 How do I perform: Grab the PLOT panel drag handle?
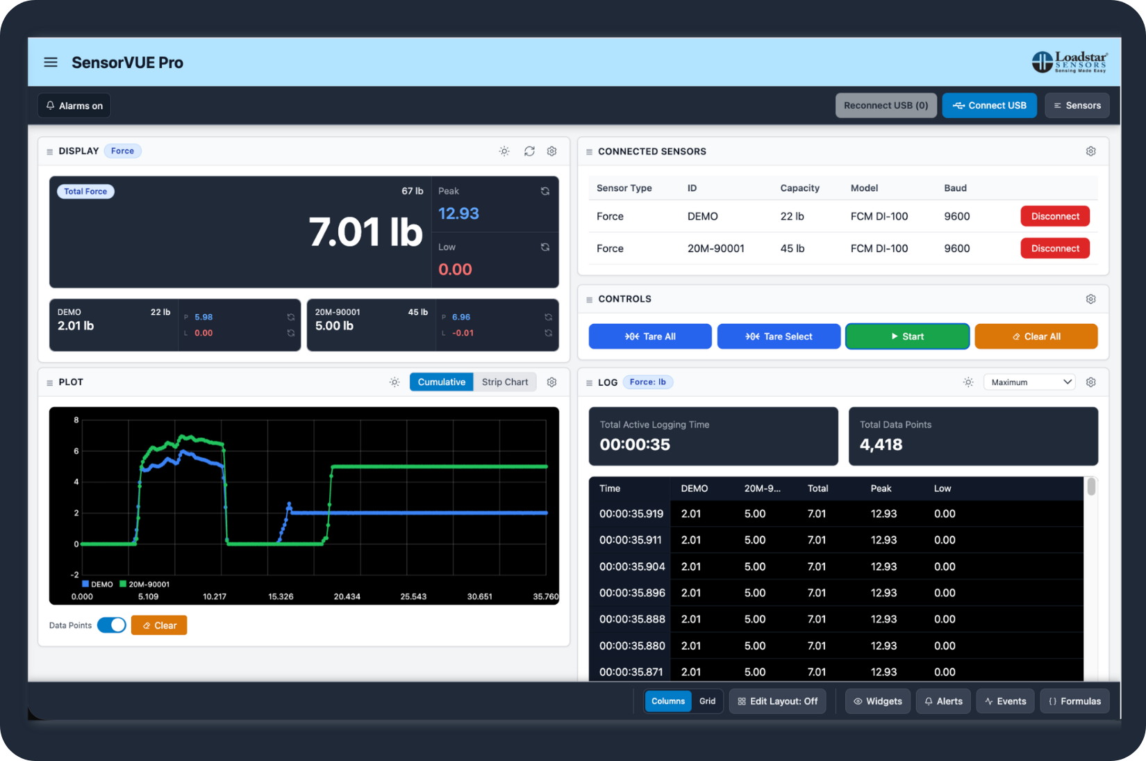tap(49, 383)
